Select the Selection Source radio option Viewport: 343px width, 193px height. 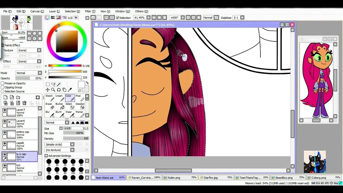point(2,91)
